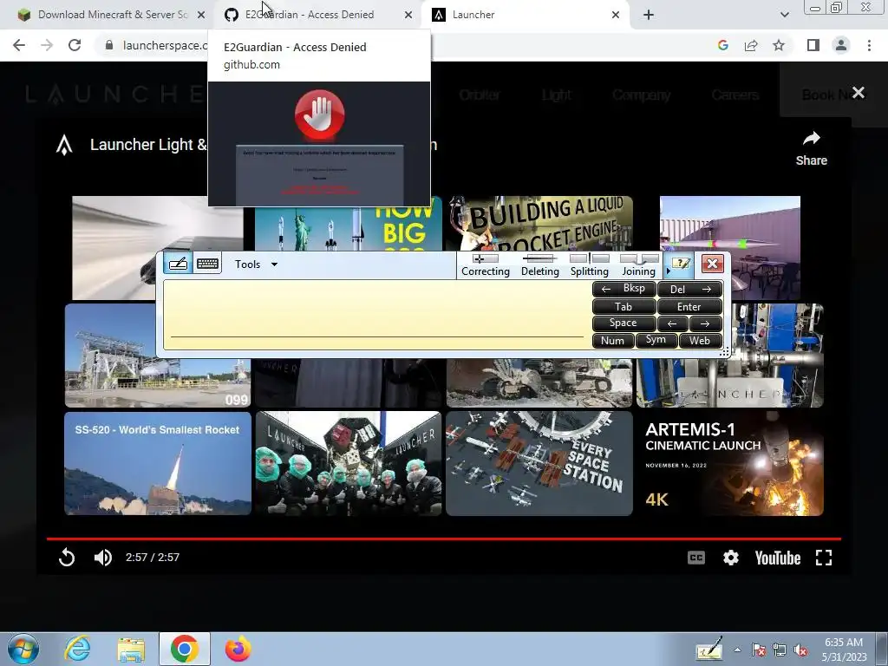Reload the current page
888x666 pixels.
[x=75, y=45]
